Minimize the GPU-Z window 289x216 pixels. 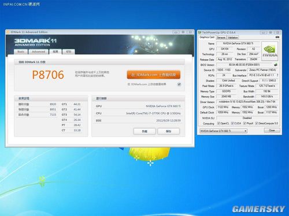tap(264, 32)
